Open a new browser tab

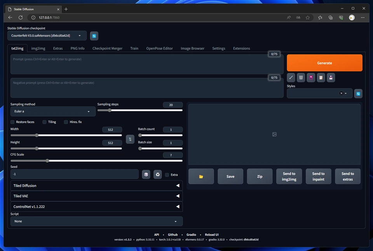tap(66, 9)
